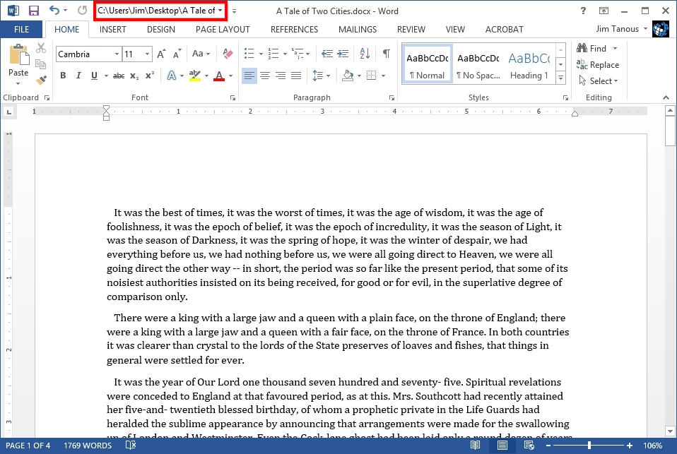Open Word Help question mark
Image resolution: width=677 pixels, height=454 pixels.
pyautogui.click(x=583, y=11)
